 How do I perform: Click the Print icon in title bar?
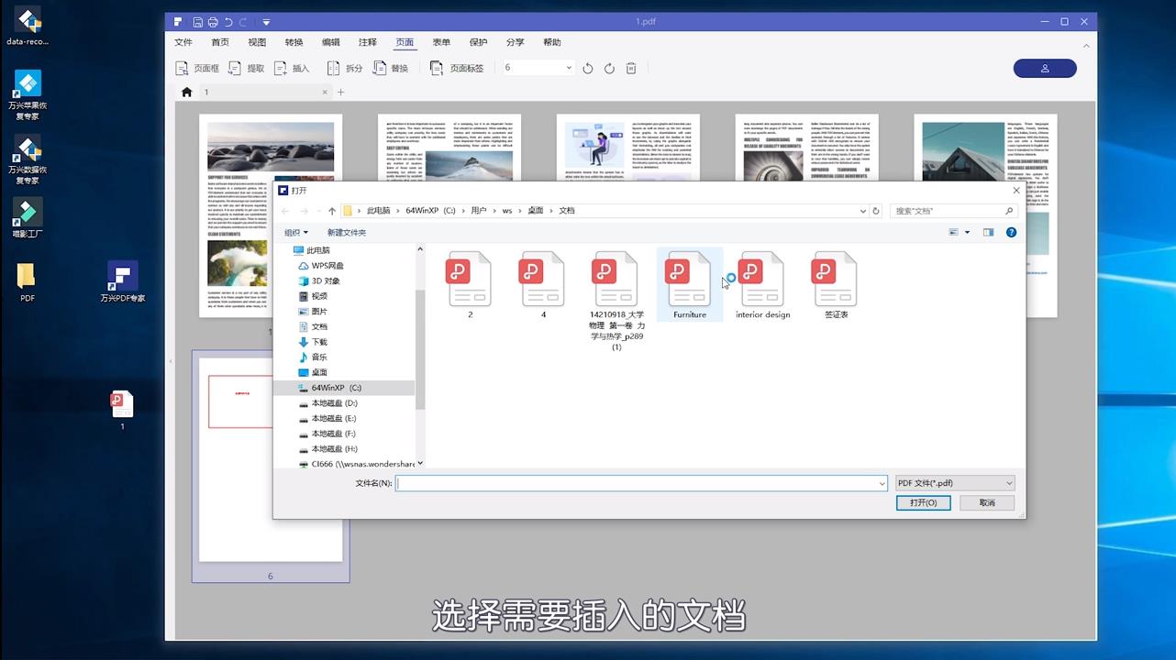coord(212,21)
